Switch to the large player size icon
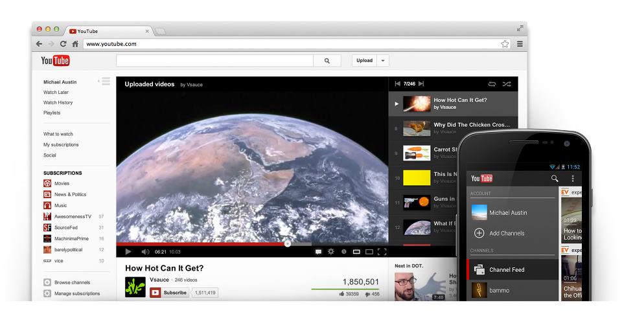The width and height of the screenshot is (622, 325). pos(369,252)
